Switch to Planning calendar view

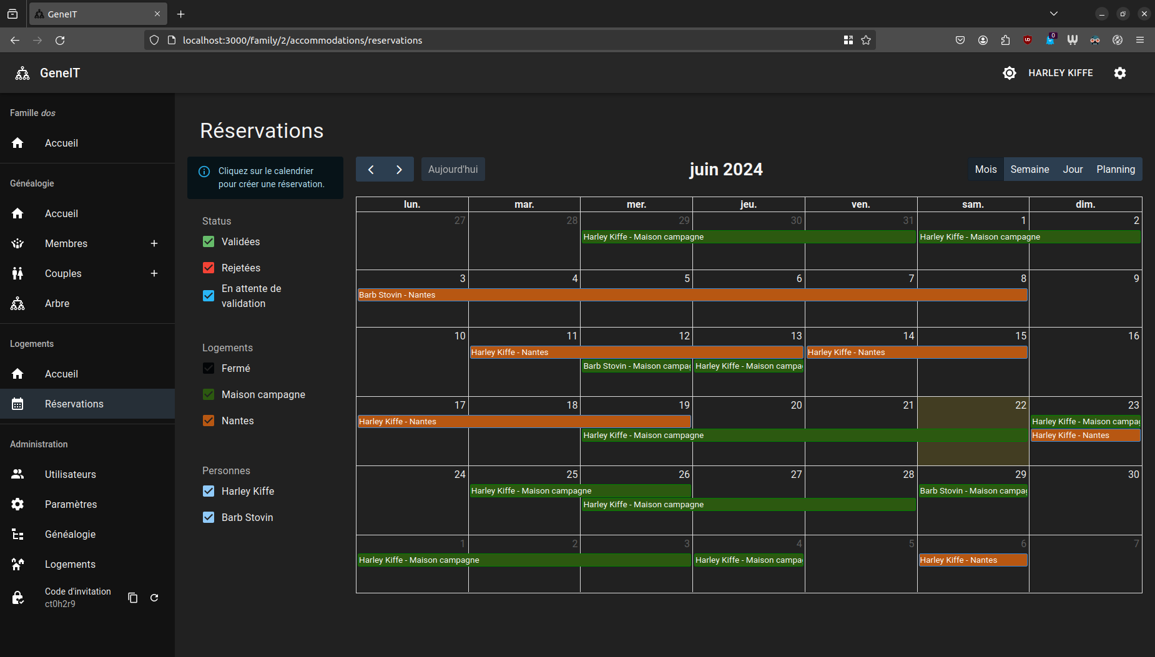pos(1116,170)
